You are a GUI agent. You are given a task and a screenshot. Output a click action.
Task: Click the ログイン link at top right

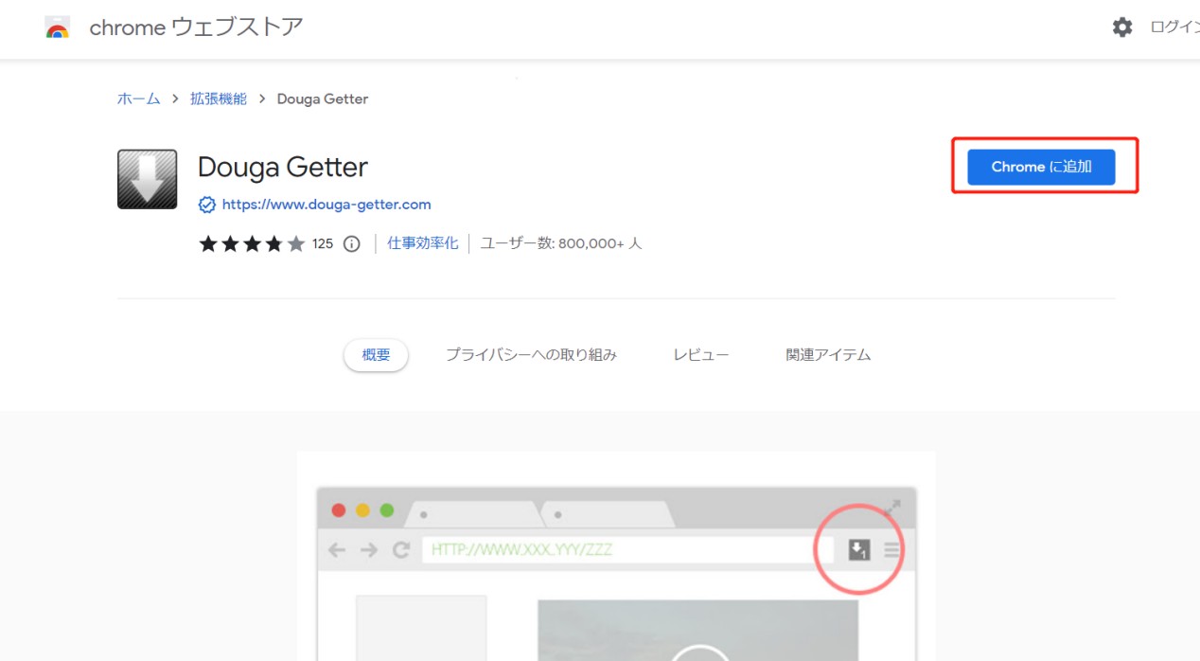pos(1174,27)
